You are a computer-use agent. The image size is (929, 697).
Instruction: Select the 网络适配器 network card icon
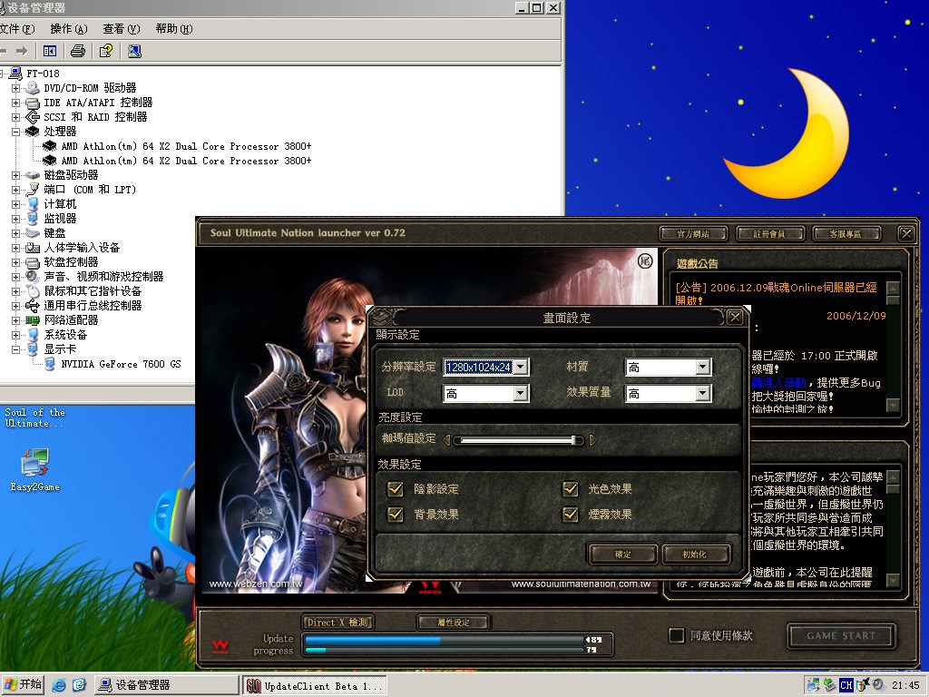point(33,320)
